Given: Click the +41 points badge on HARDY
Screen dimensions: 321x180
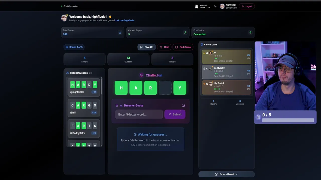Looking at the screenshot, I should [94, 92].
